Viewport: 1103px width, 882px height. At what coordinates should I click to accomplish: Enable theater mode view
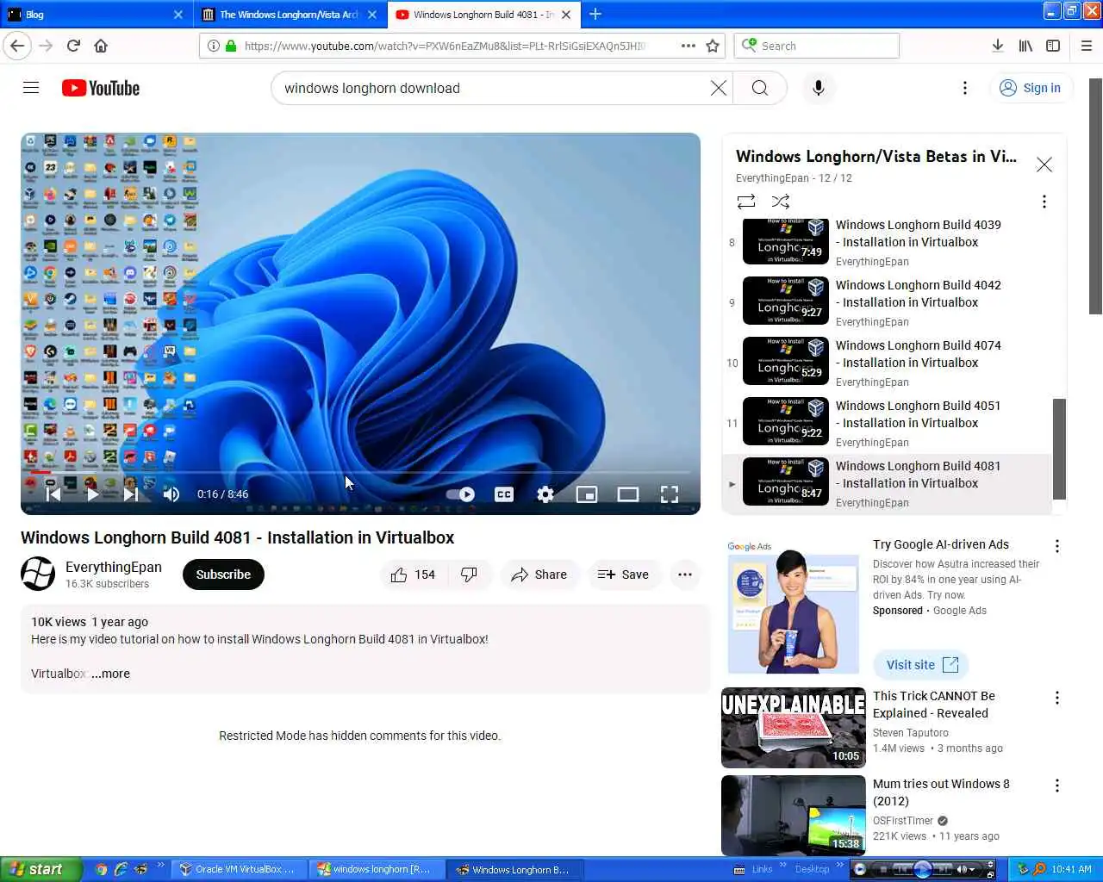pos(628,494)
